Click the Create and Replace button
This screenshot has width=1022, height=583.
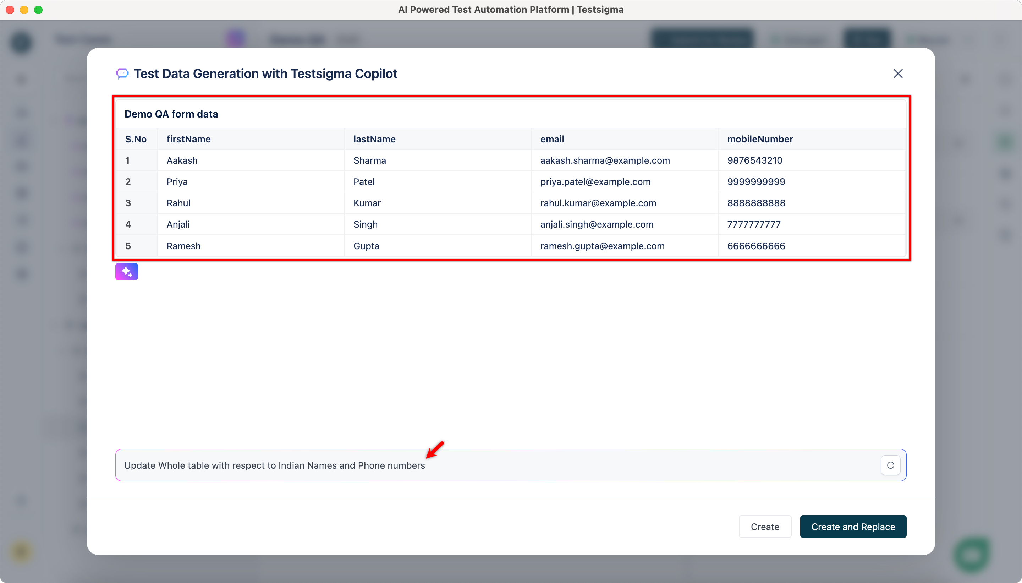(853, 527)
